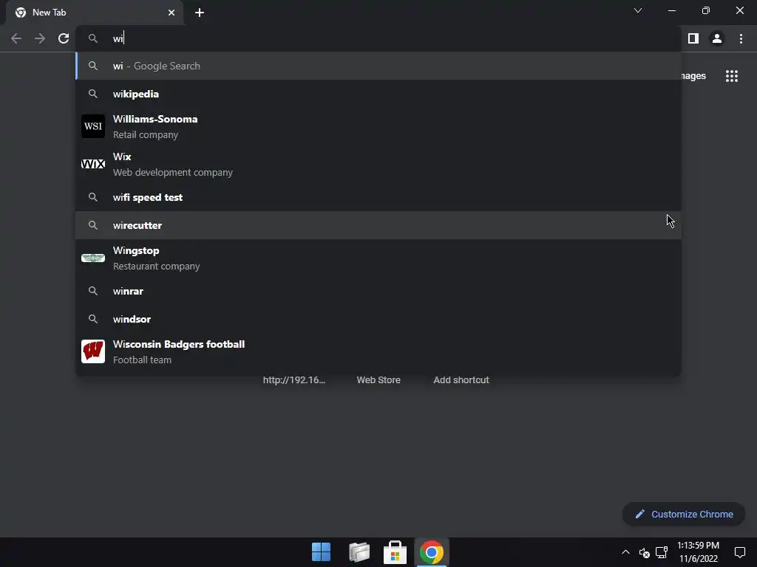Image resolution: width=757 pixels, height=567 pixels.
Task: Click the search icon beside wifi speed test
Action: coord(93,197)
